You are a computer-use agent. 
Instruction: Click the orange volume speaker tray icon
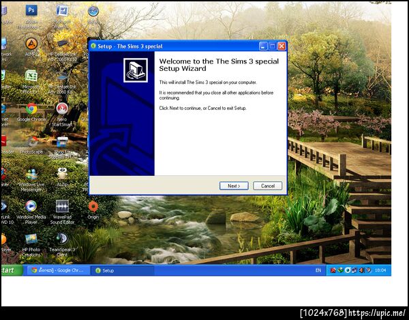(x=361, y=270)
